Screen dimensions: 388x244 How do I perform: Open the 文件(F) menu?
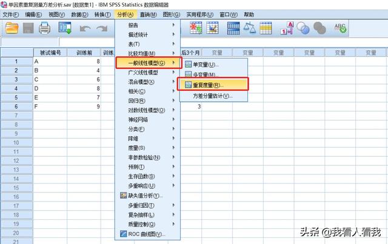click(x=11, y=15)
